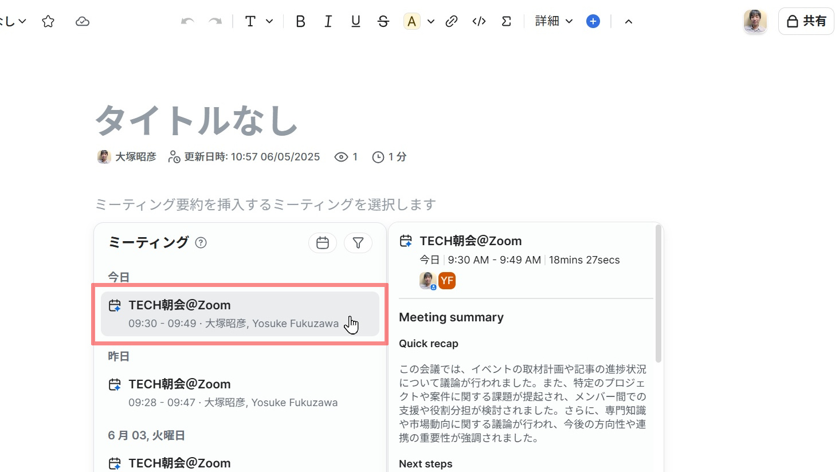This screenshot has height=472, width=839.
Task: Click the participant photo avatar in meeting details
Action: tap(428, 281)
